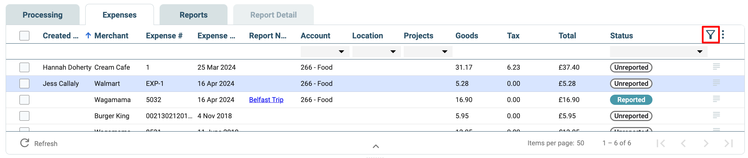Open details icon for Walmart row
Screen dimensions: 748x158
(717, 83)
